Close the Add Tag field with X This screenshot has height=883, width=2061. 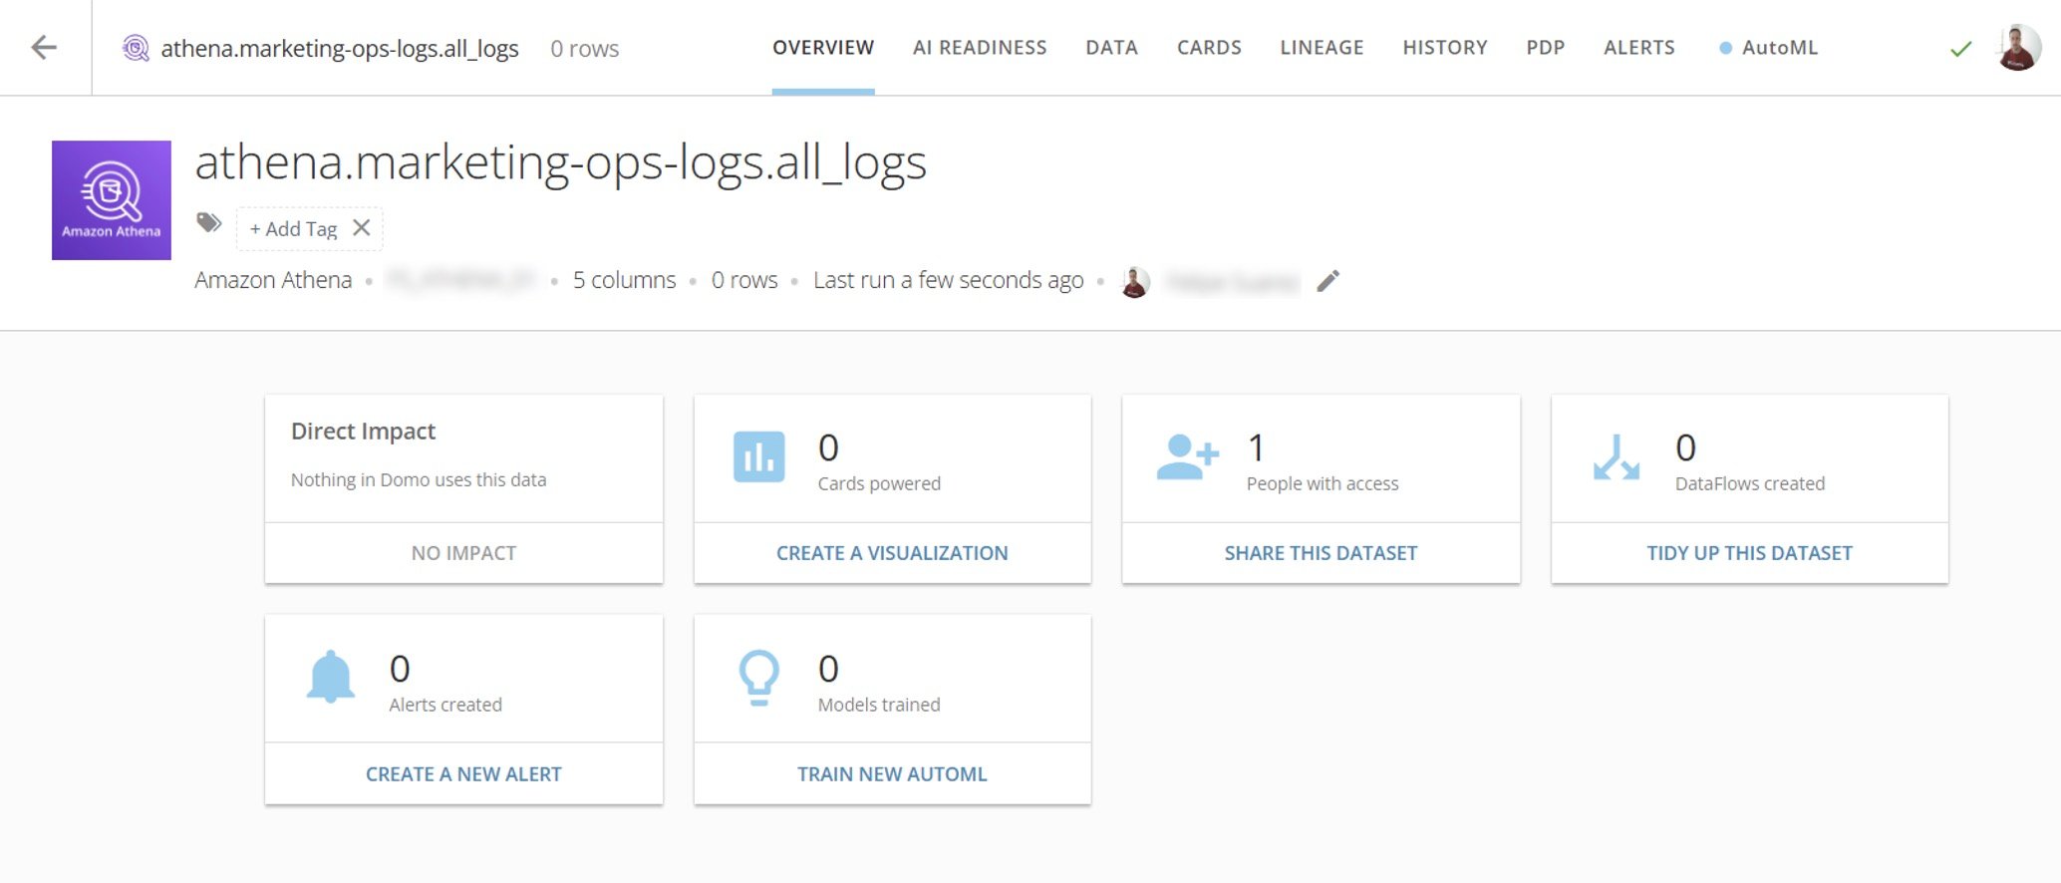[362, 228]
